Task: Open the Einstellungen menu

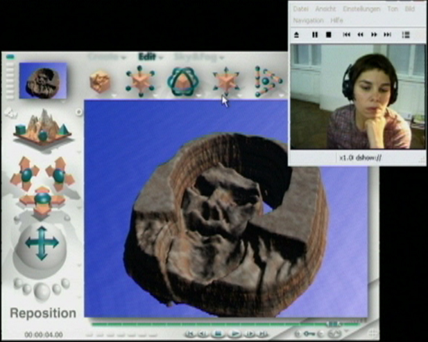Action: point(361,9)
